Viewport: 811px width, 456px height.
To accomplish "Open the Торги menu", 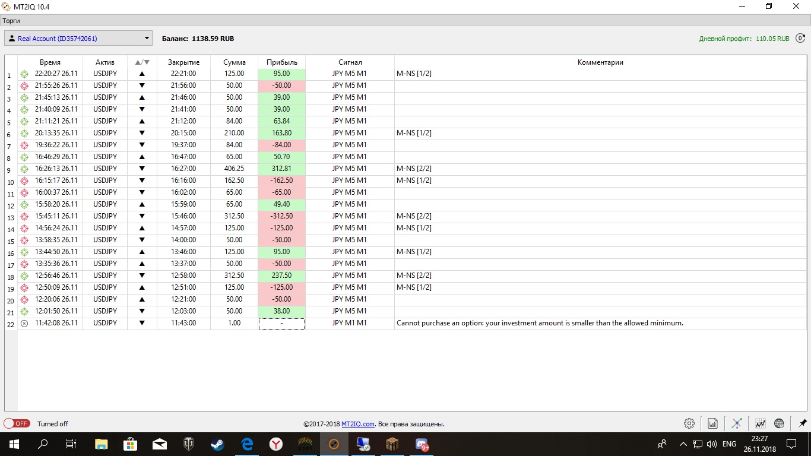I will coord(11,21).
